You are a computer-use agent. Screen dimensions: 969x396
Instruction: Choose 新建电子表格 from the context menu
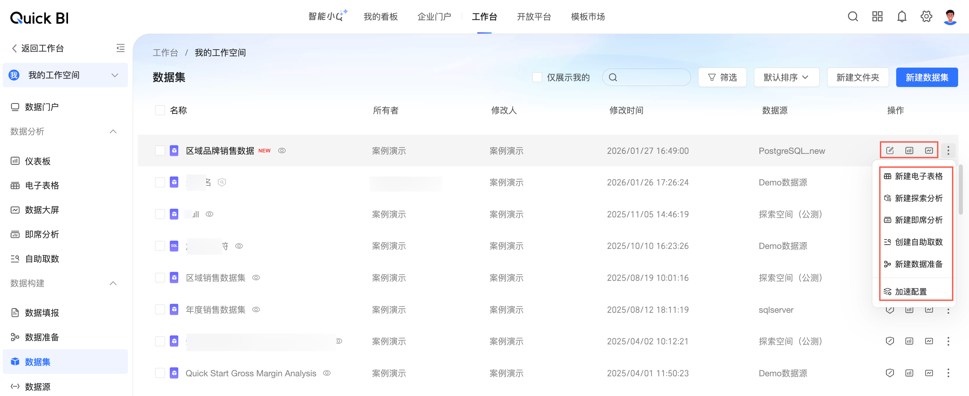pyautogui.click(x=918, y=176)
